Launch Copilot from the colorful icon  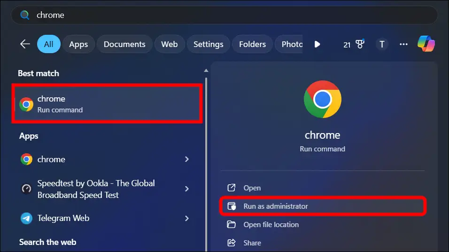click(x=426, y=44)
